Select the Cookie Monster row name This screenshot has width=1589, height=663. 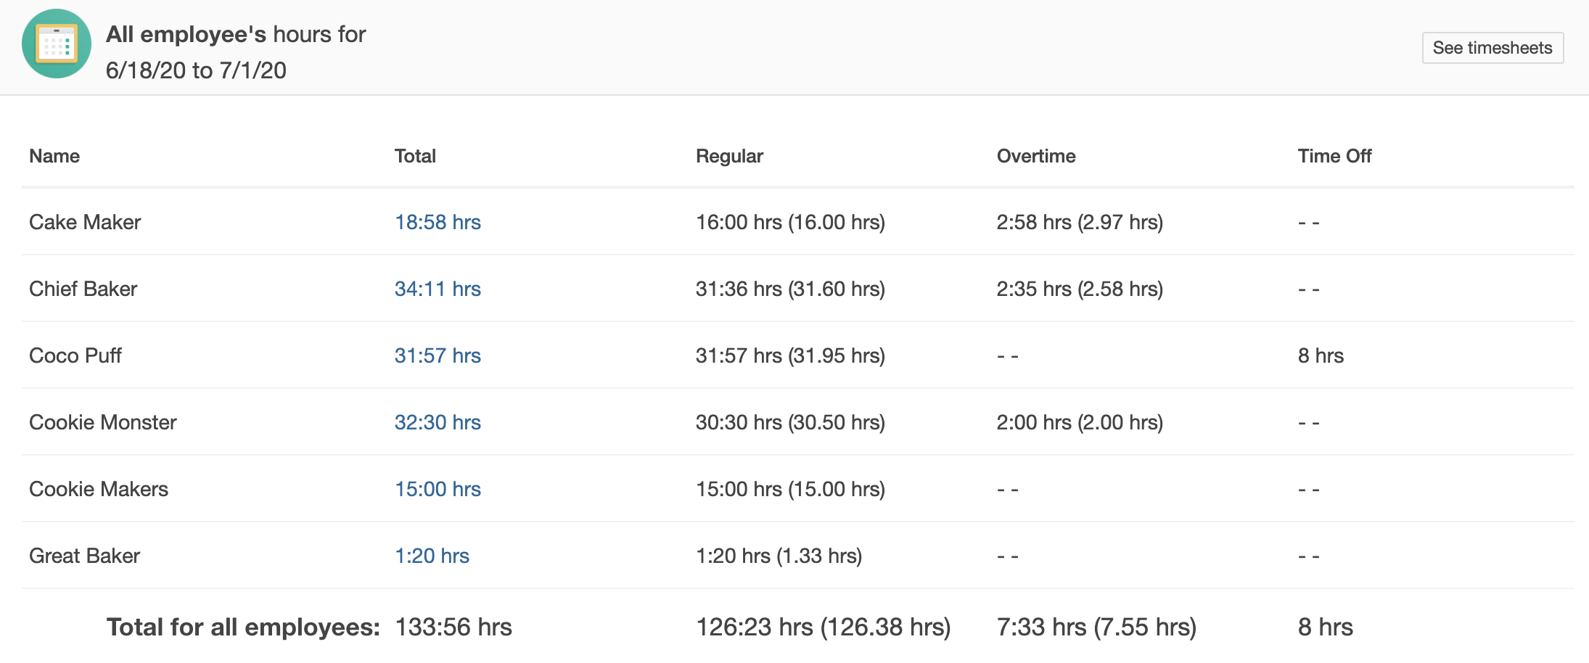coord(103,422)
